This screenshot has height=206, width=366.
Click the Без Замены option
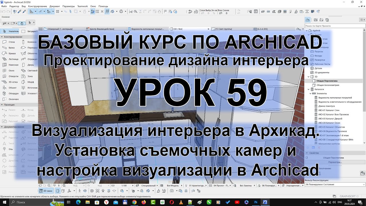coord(246,186)
